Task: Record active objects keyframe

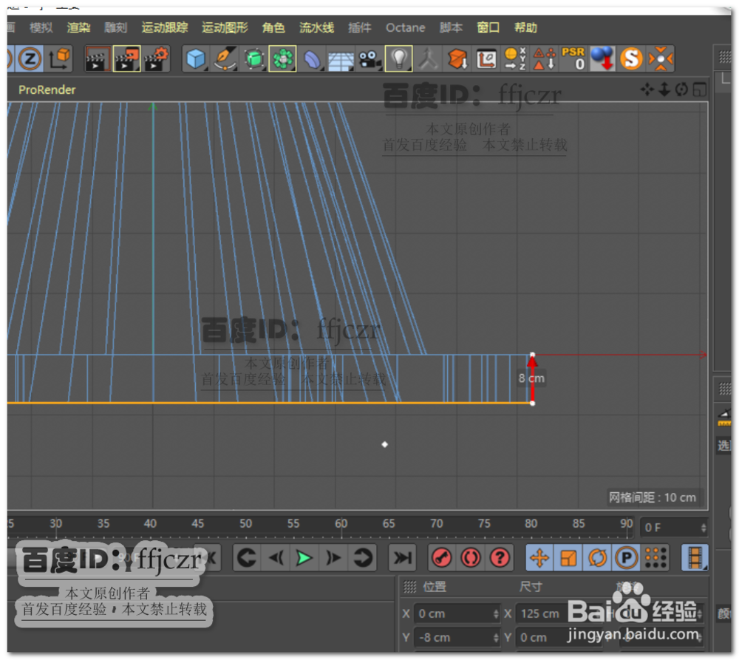Action: tap(442, 558)
